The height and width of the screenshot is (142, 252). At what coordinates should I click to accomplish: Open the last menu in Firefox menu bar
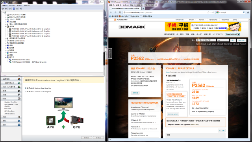(x=154, y=5)
